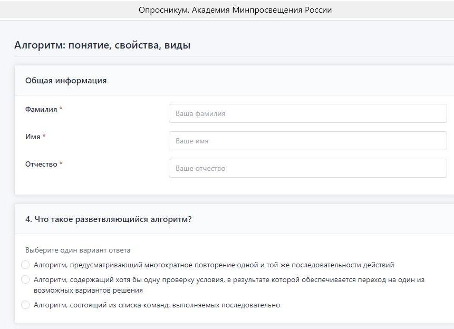Viewport: 454px width, 329px height.
Task: Click the Фамилия field label
Action: click(x=41, y=109)
